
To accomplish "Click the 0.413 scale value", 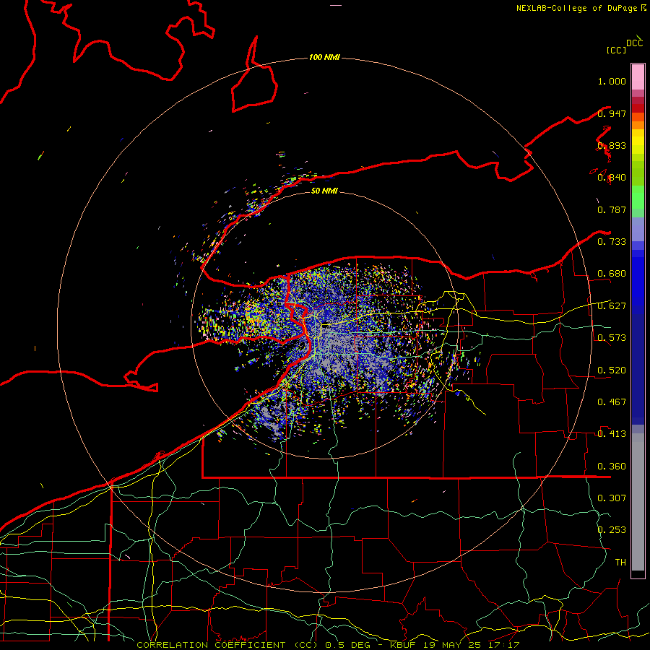I will pyautogui.click(x=612, y=434).
